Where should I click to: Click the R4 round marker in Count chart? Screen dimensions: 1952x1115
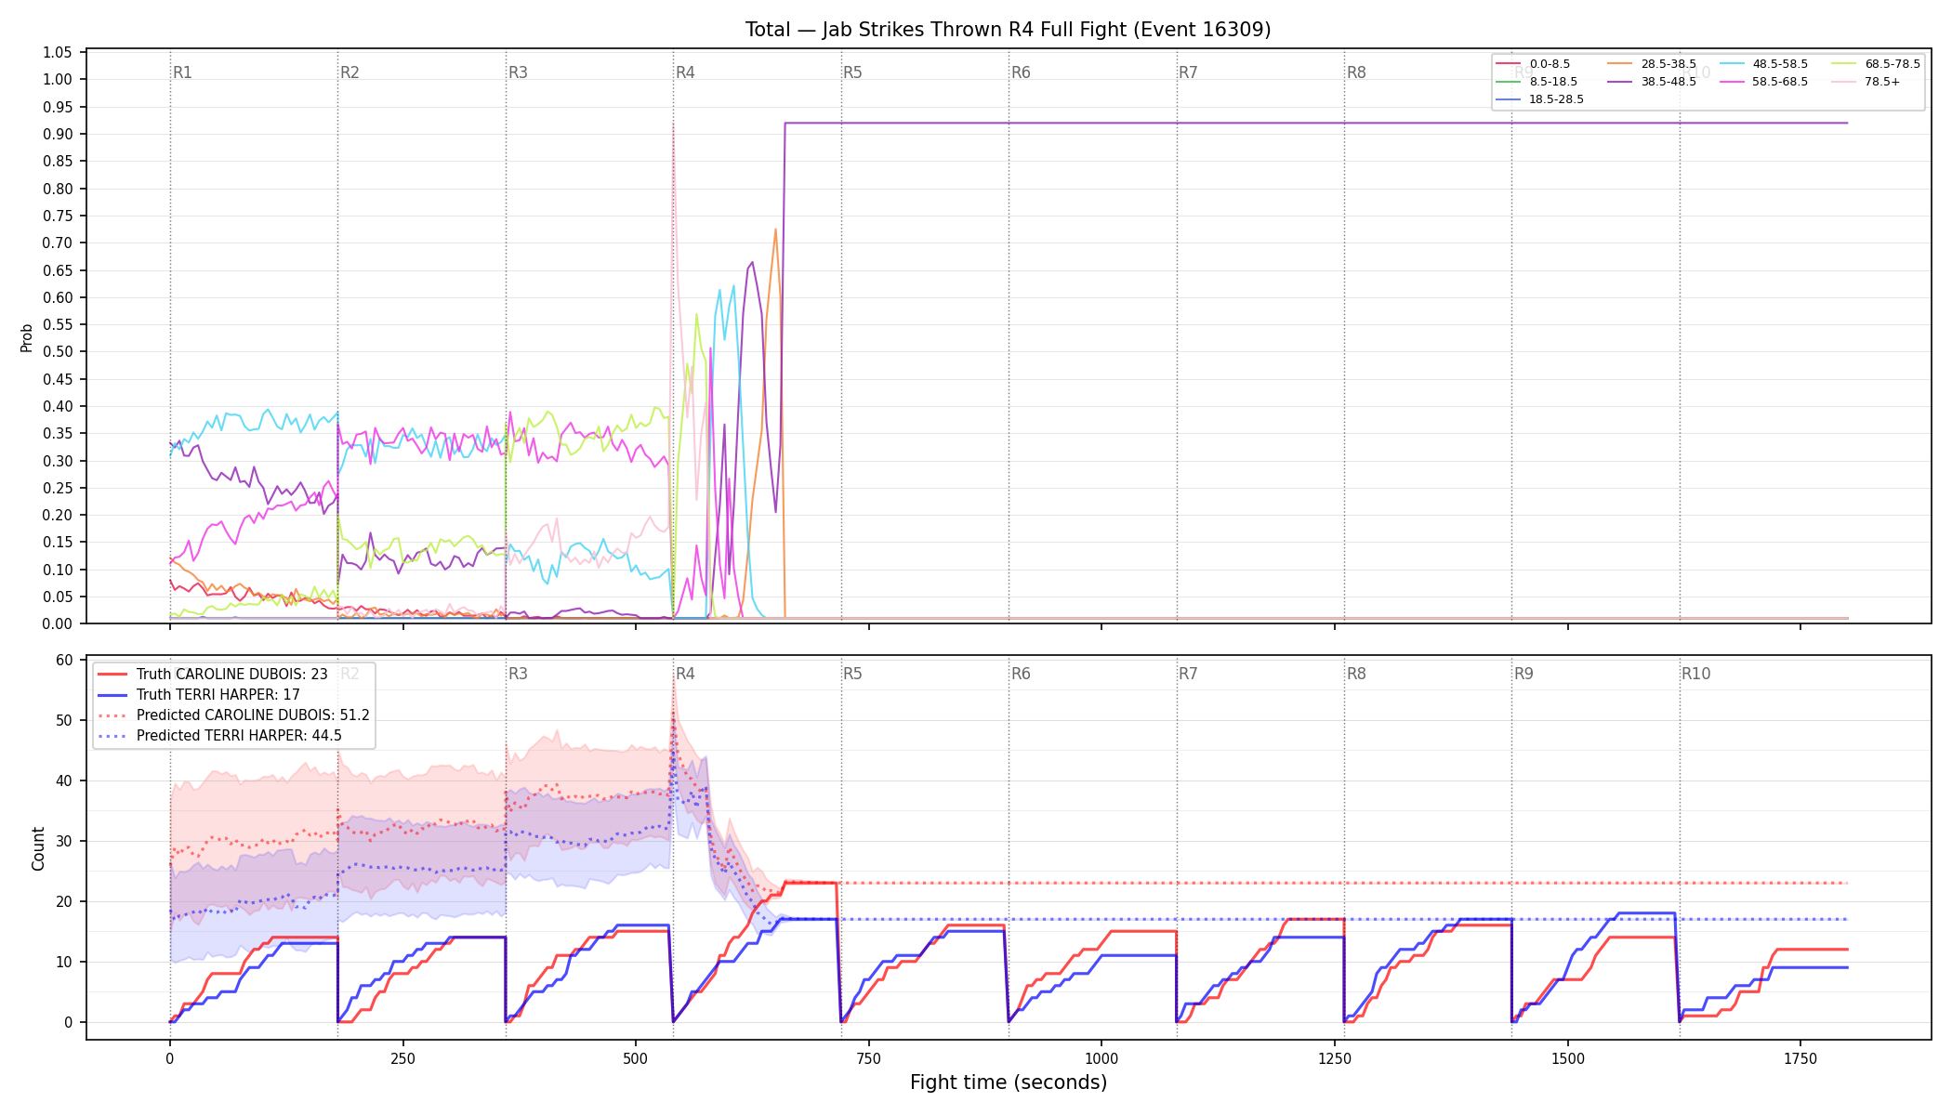point(685,674)
